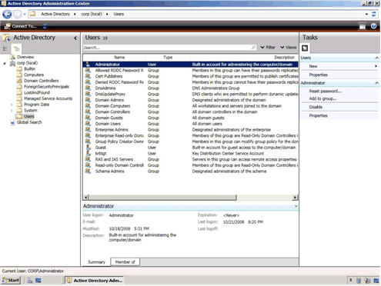This screenshot has height=286, width=381.
Task: Click the horizontal scrollbar right arrow
Action: [x=296, y=198]
